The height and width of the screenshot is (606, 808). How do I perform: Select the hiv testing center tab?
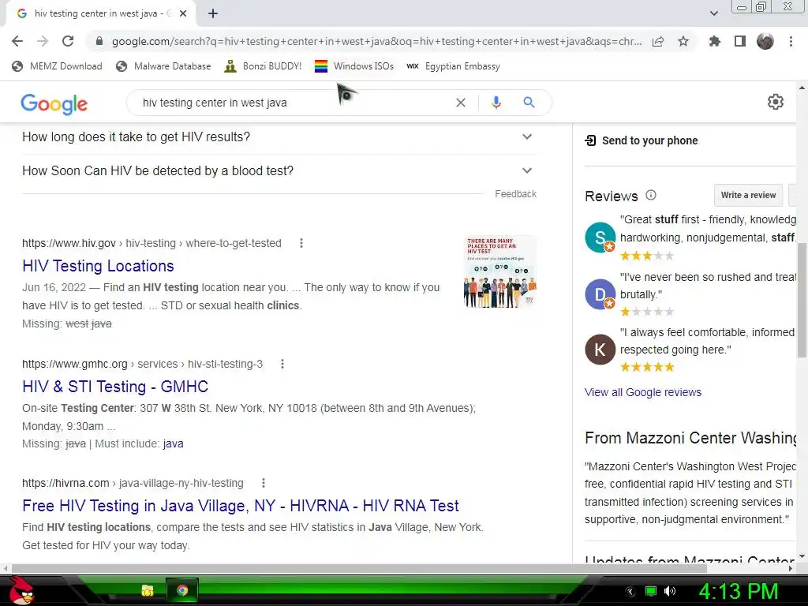(x=100, y=14)
